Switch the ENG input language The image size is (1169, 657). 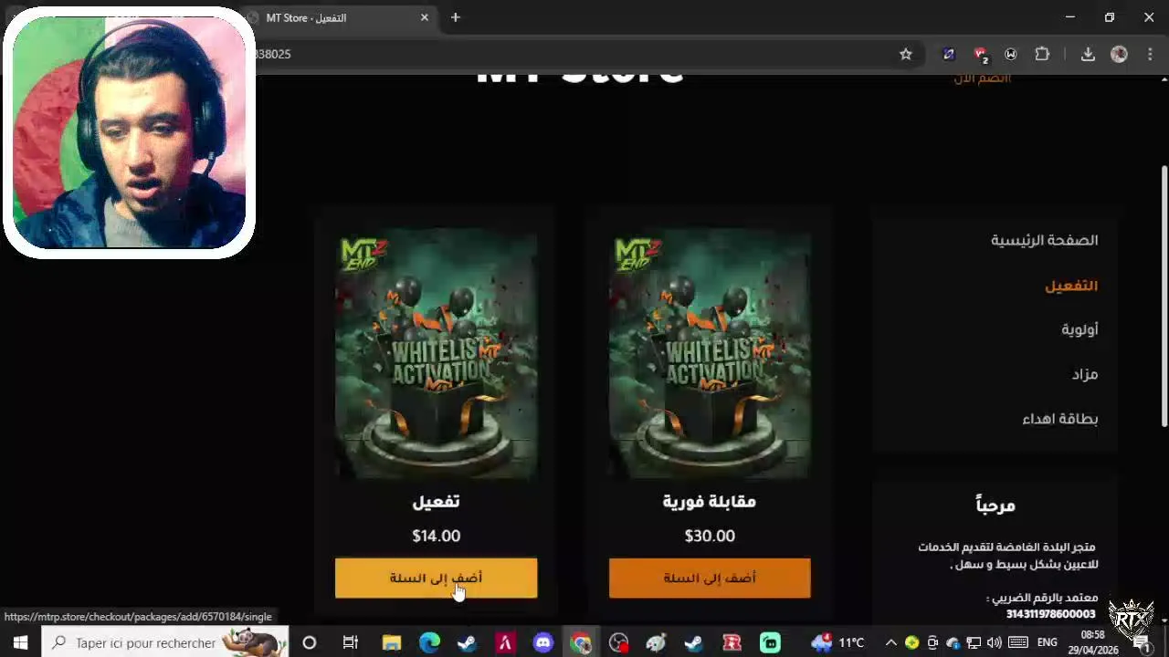pos(1048,642)
